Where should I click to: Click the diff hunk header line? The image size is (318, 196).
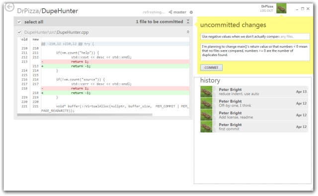click(x=115, y=44)
